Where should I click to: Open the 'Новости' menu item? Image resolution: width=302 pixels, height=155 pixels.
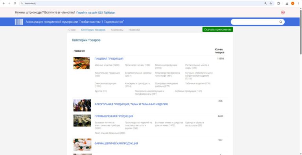pyautogui.click(x=134, y=30)
